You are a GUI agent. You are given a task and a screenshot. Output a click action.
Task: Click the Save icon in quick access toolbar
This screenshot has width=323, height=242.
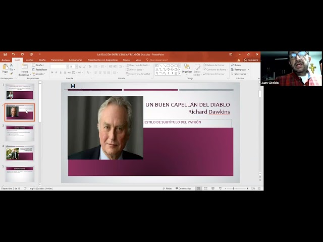[x=5, y=54]
